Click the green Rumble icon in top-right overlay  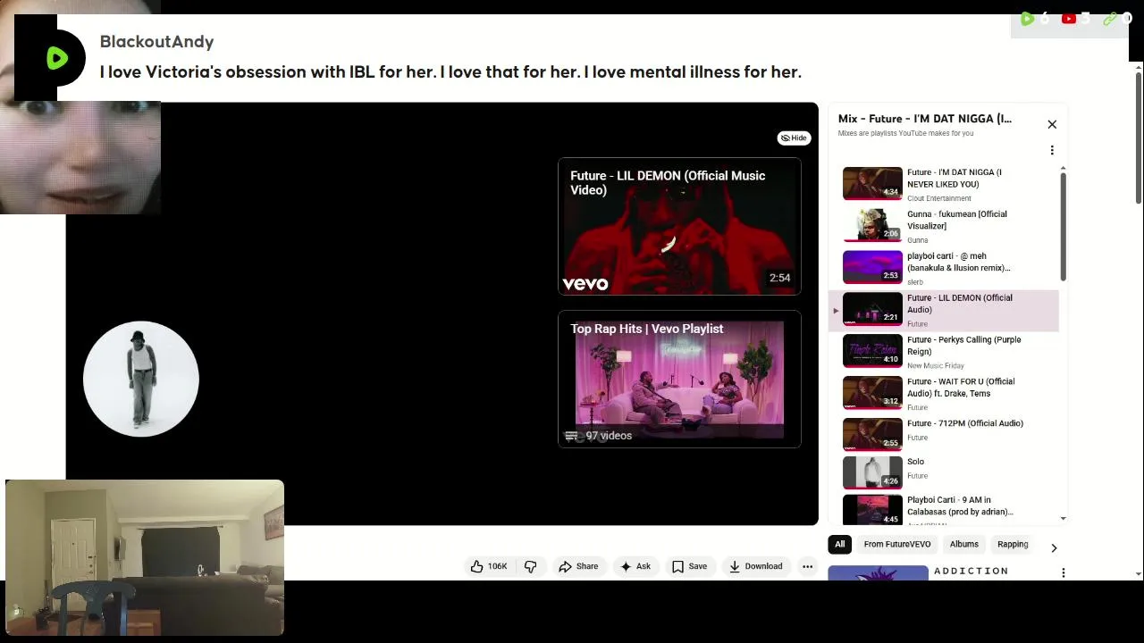[1028, 19]
